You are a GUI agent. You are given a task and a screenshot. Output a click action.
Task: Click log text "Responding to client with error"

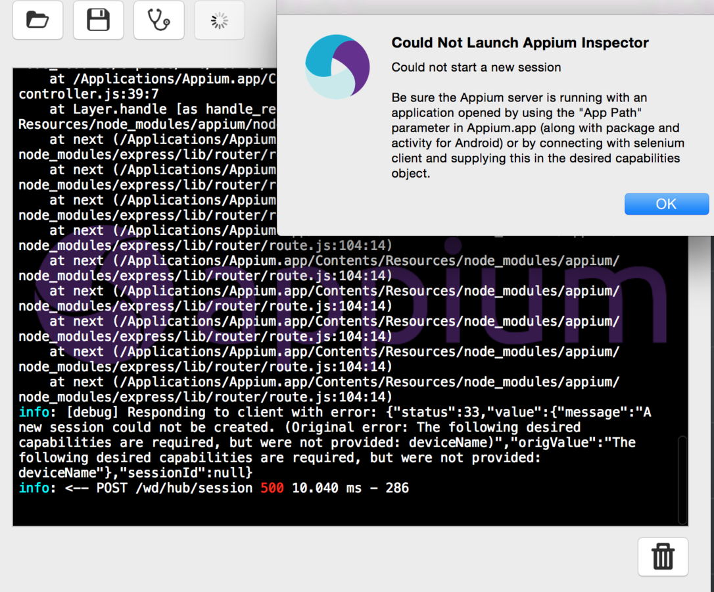click(250, 412)
